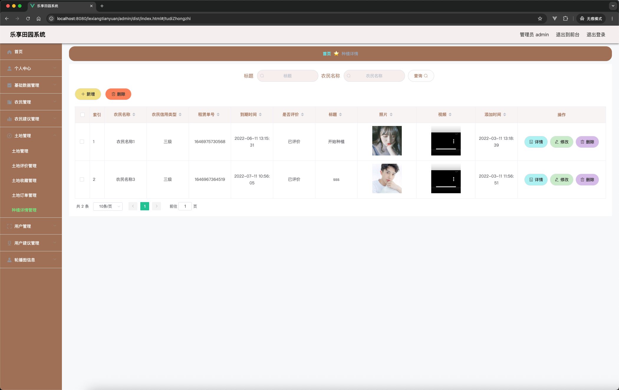Open the extensions puzzle icon

tap(565, 19)
